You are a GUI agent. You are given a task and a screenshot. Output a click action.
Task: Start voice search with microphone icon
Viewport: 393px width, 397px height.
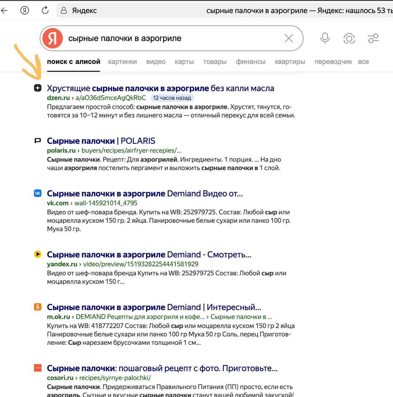pyautogui.click(x=325, y=38)
